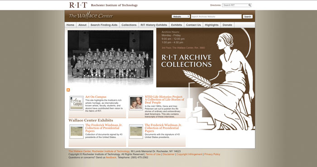
Task: Click the Art on Campus thumbnail
Action: (x=77, y=103)
